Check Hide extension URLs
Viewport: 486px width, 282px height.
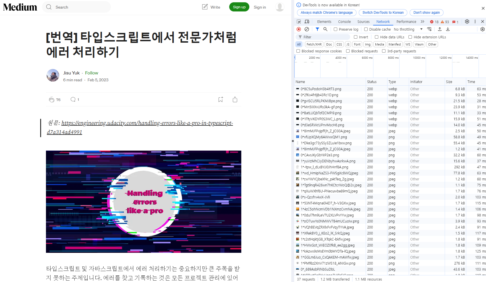pyautogui.click(x=410, y=37)
